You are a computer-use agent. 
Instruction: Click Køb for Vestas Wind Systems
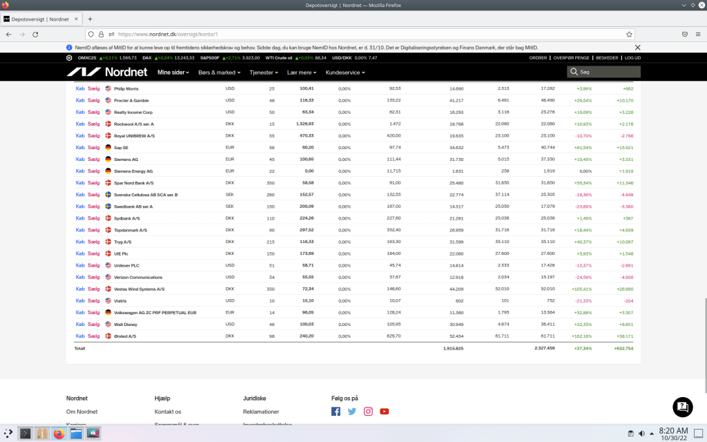coord(80,289)
